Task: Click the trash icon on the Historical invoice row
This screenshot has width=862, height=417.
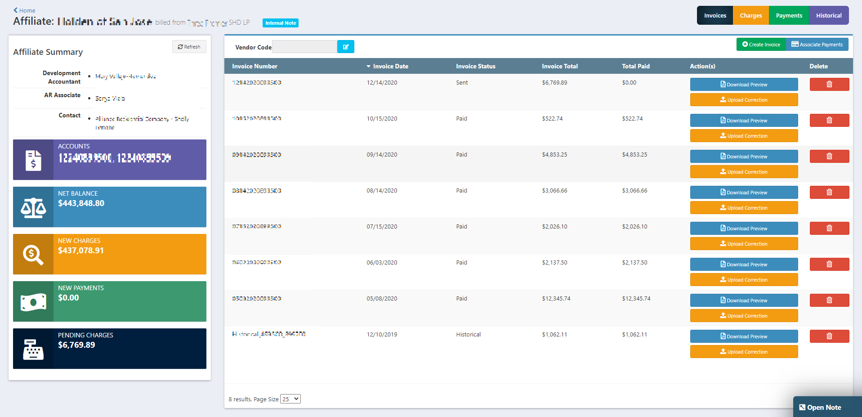Action: pos(829,336)
